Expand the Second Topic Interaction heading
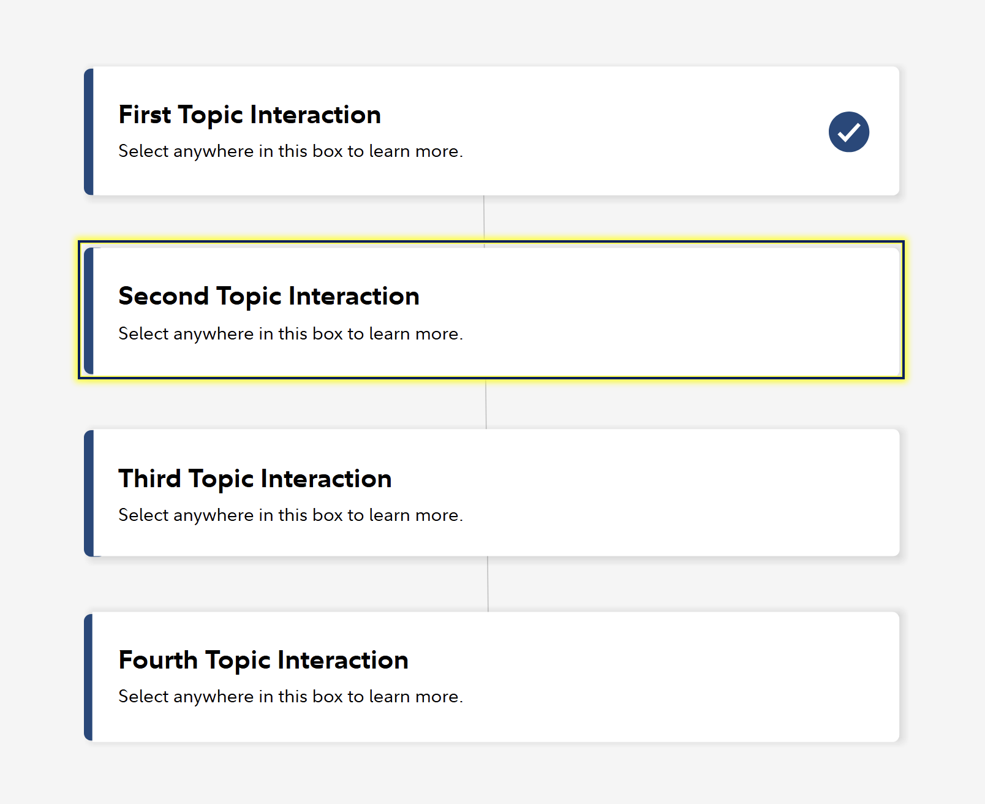 268,297
